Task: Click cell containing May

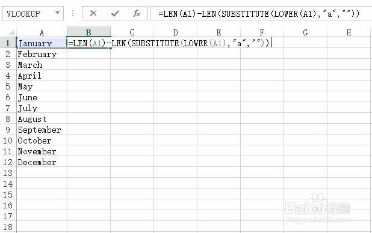Action: click(42, 86)
